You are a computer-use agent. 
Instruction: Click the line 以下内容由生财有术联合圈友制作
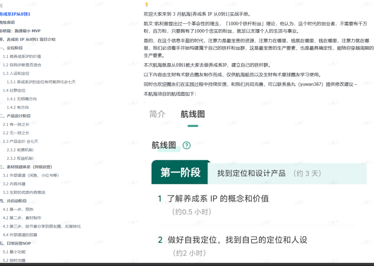click(233, 75)
